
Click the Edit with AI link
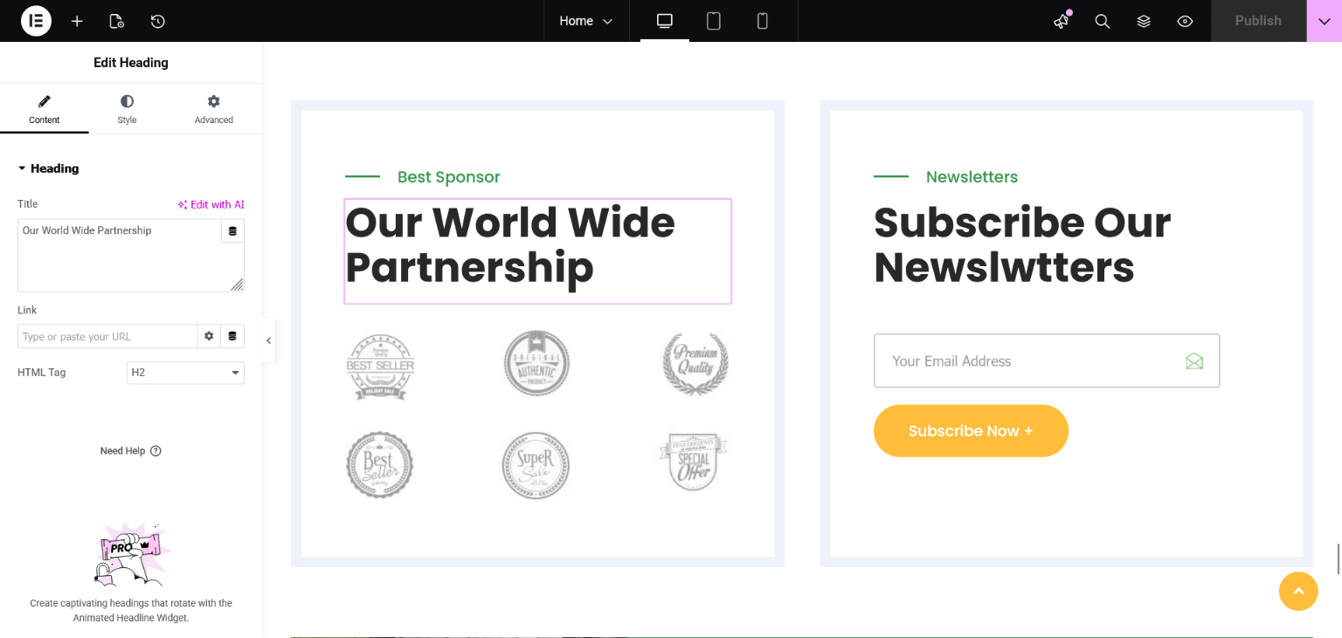pyautogui.click(x=211, y=204)
